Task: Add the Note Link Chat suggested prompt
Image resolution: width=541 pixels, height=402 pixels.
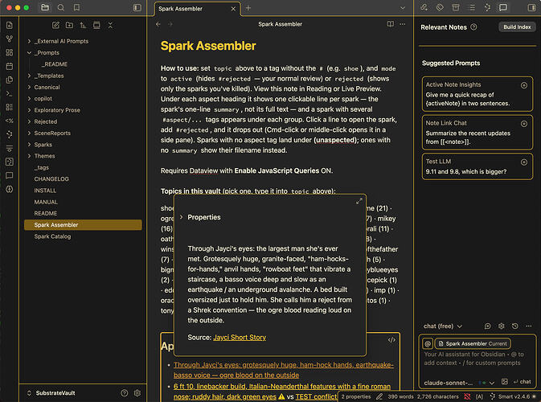Action: tap(524, 124)
